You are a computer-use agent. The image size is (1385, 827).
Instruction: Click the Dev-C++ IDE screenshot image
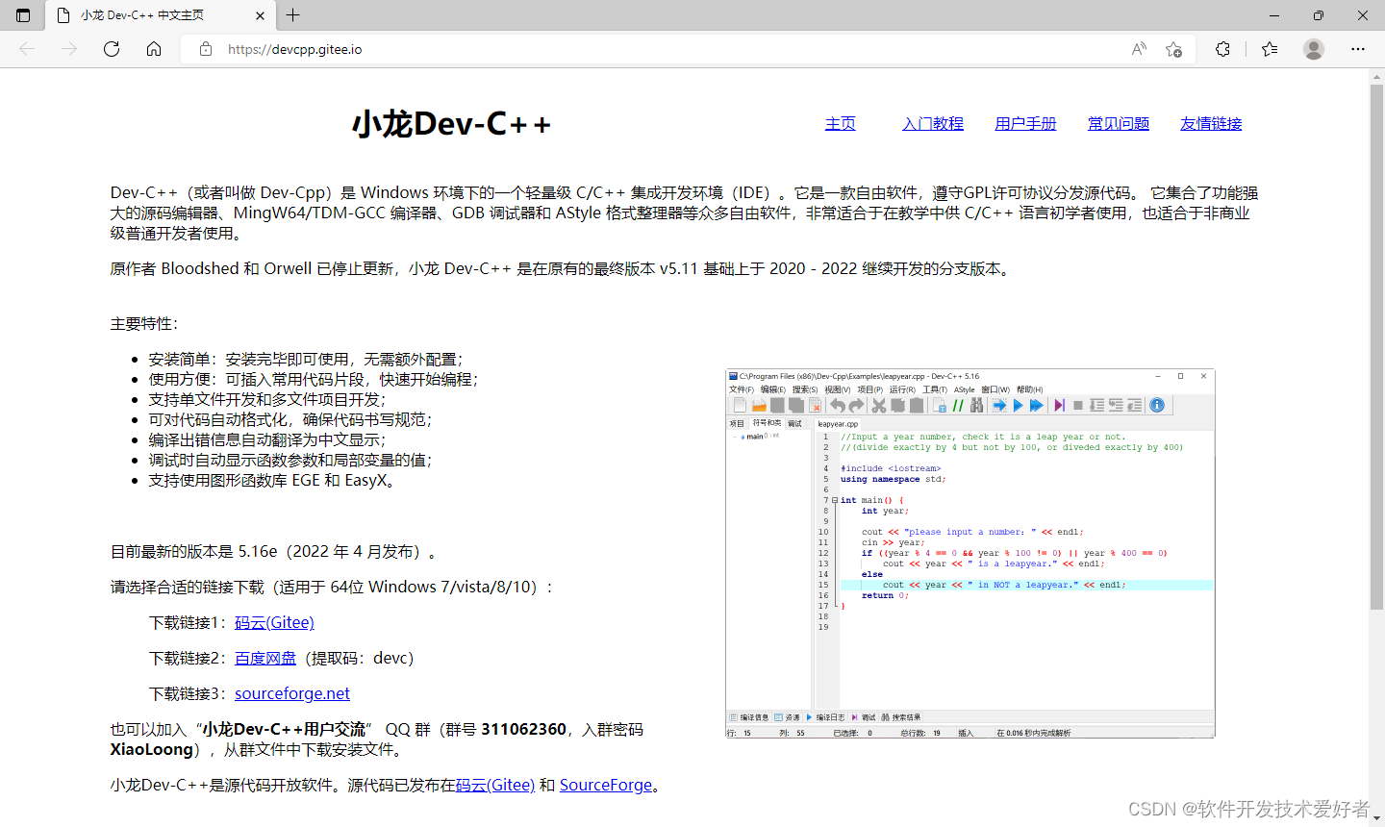point(970,554)
